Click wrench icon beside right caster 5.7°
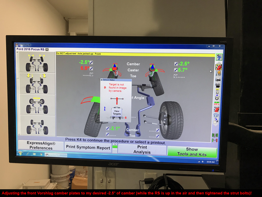Image resolution: width=262 pixels, height=197 pixels. point(176,70)
